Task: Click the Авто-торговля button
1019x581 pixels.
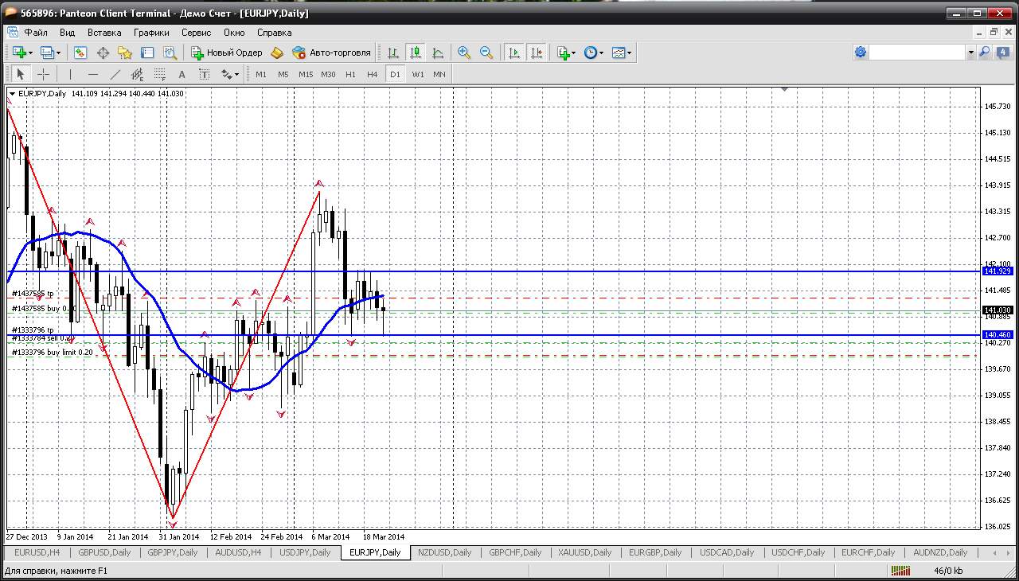Action: 331,53
